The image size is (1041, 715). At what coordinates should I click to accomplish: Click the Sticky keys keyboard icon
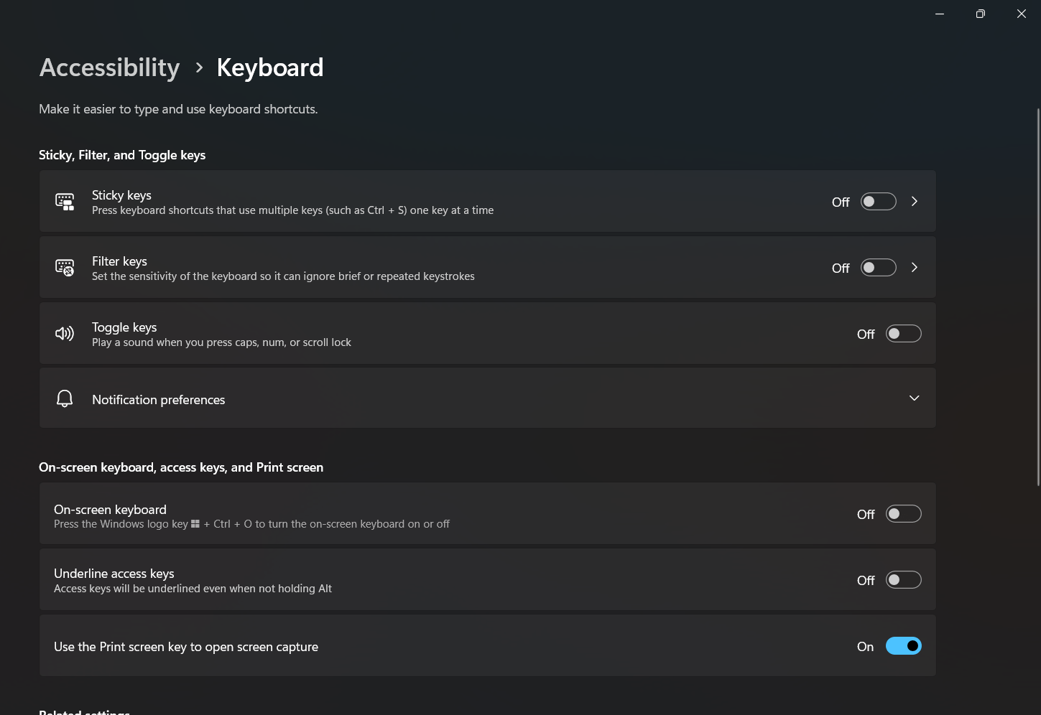pos(64,201)
